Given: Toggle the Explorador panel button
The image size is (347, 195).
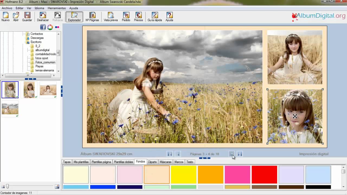Looking at the screenshot, I should pos(74,17).
